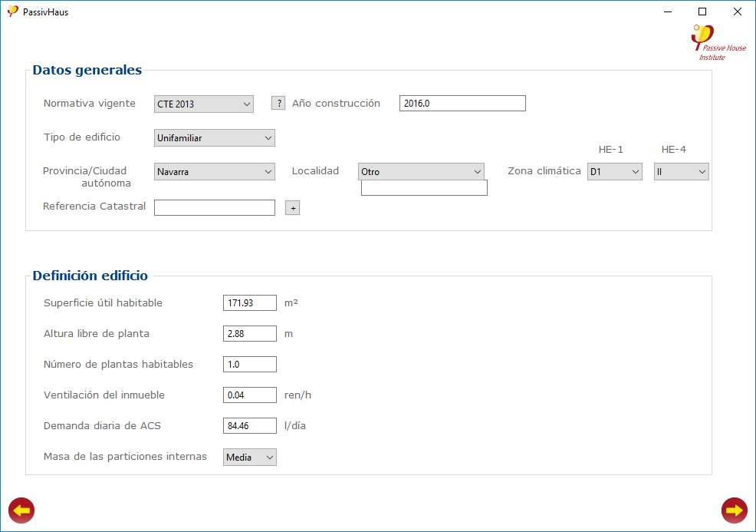Click the Año construcción input field
The image size is (756, 532).
coord(462,104)
